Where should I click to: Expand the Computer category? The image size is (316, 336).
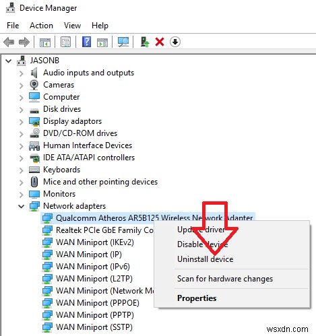[x=22, y=98]
